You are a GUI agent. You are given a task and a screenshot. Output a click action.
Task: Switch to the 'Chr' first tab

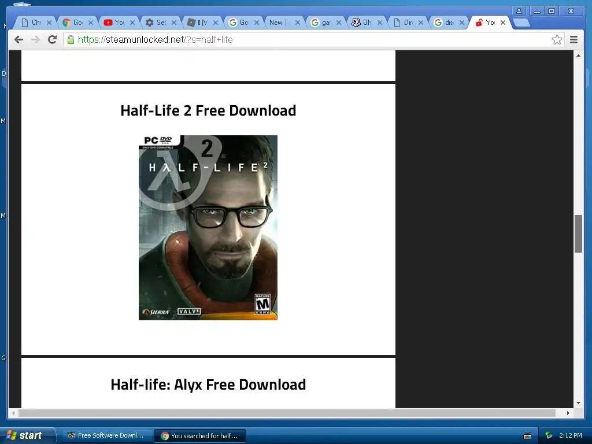tap(35, 23)
